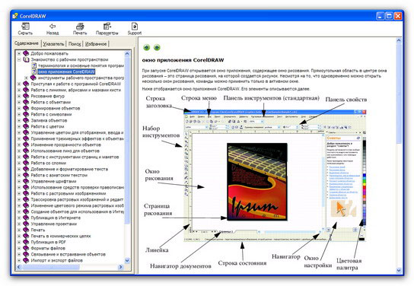This screenshot has width=414, height=286.
Task: Click the Скрыть (Hide) toolbar icon
Action: pyautogui.click(x=25, y=27)
